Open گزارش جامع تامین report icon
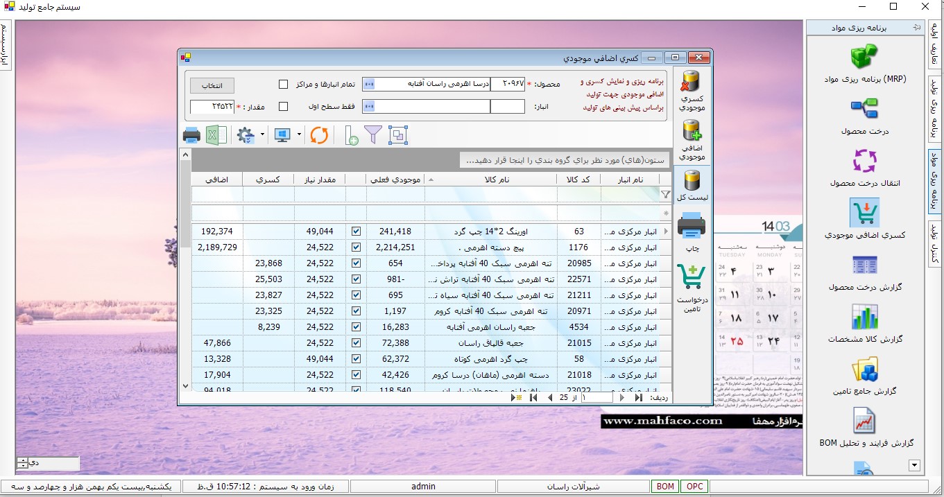The height and width of the screenshot is (497, 944). coord(864,369)
